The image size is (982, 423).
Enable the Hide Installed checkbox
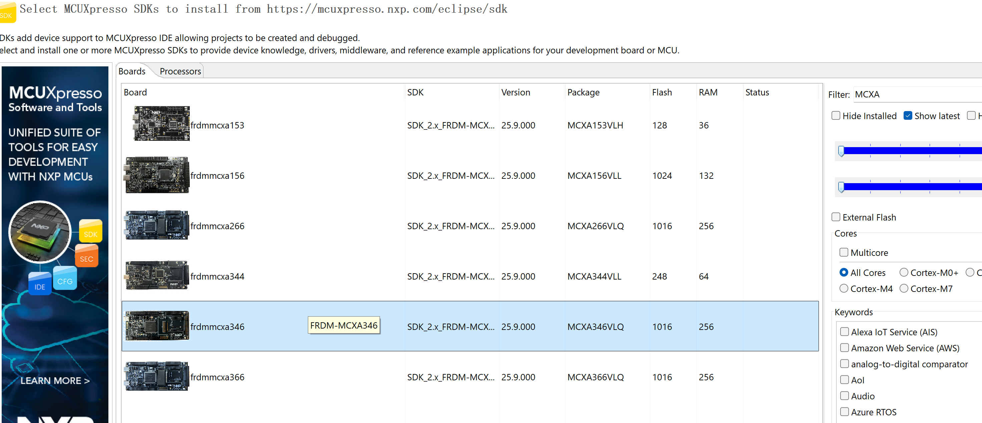[x=836, y=116]
